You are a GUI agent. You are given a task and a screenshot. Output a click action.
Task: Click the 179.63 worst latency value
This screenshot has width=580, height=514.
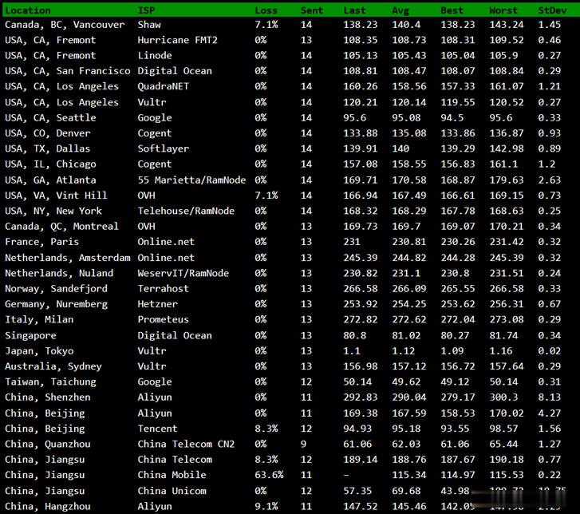pos(506,180)
